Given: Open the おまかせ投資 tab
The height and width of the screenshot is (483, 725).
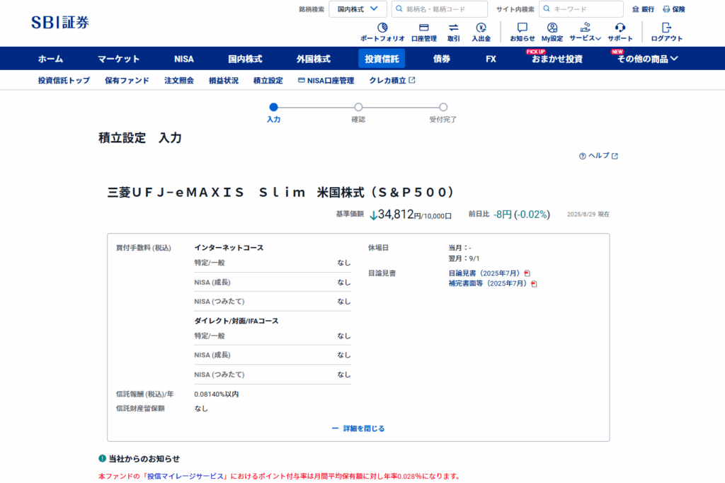Looking at the screenshot, I should point(556,59).
